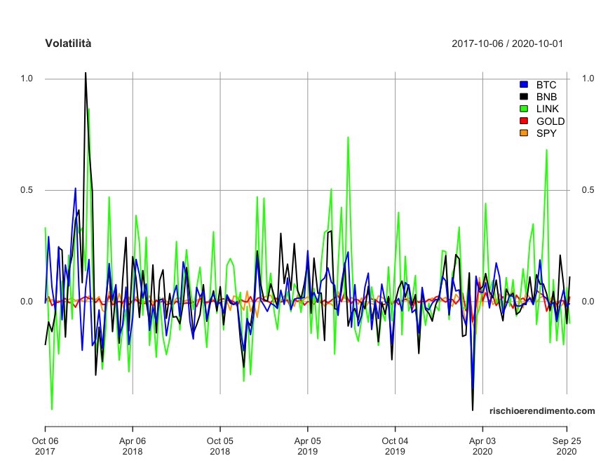The width and height of the screenshot is (615, 463).
Task: Select the LINK legend label text
Action: tap(548, 109)
